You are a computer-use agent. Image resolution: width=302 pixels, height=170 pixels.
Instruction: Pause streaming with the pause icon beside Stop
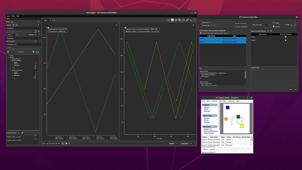pyautogui.click(x=14, y=35)
